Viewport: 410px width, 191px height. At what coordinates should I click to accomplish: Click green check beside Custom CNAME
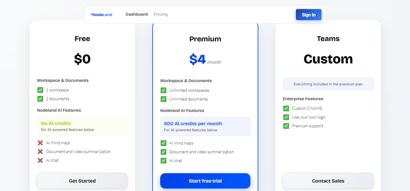(286, 108)
